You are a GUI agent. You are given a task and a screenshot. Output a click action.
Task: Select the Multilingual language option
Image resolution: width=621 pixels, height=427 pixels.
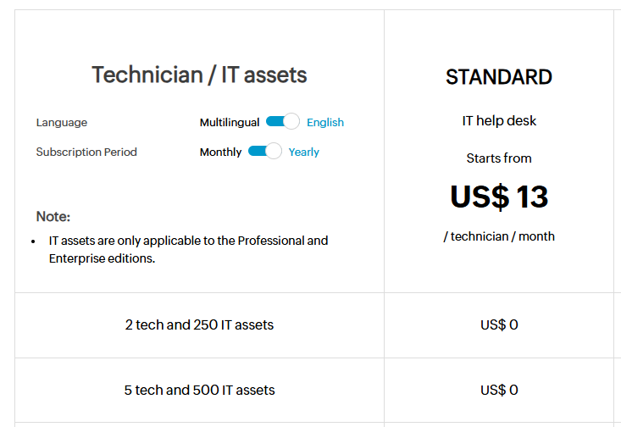[x=229, y=122]
